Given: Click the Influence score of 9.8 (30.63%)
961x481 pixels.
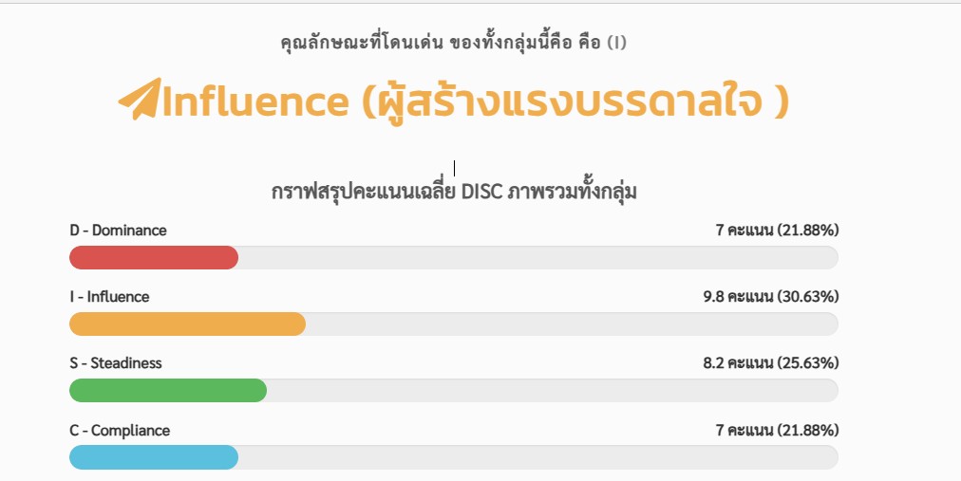Looking at the screenshot, I should coord(770,296).
